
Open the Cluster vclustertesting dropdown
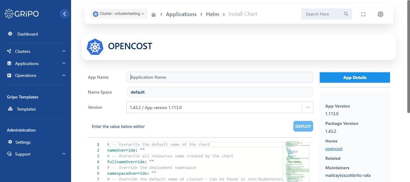(119, 14)
